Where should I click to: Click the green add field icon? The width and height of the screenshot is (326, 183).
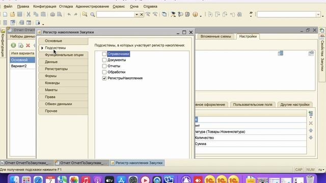point(311,114)
